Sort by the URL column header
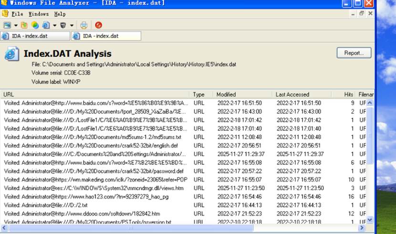Screen dimensions: 396x234 pos(95,94)
